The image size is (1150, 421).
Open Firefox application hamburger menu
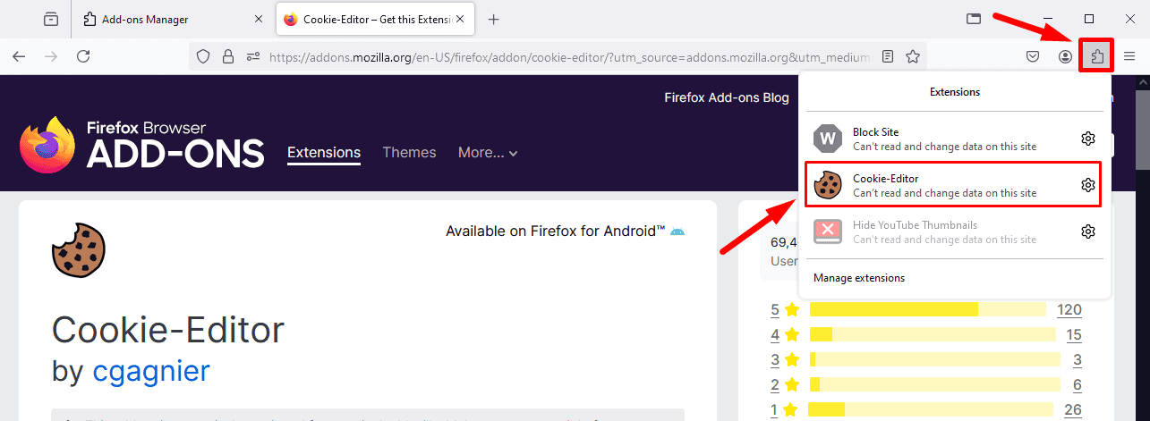click(1129, 56)
